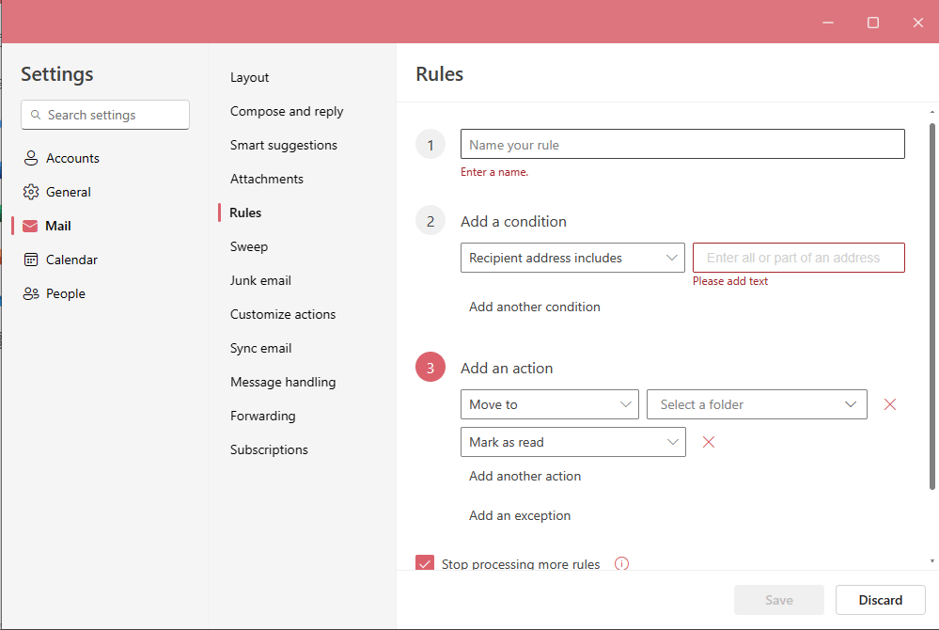This screenshot has width=939, height=630.
Task: Select Rules in mail settings
Action: click(x=245, y=213)
